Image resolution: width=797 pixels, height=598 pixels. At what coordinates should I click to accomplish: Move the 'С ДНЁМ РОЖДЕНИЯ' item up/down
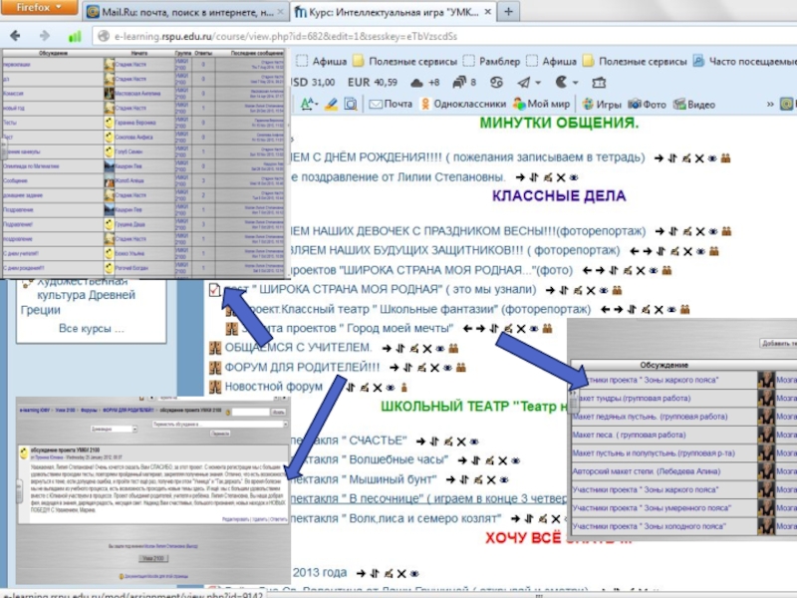click(x=672, y=158)
